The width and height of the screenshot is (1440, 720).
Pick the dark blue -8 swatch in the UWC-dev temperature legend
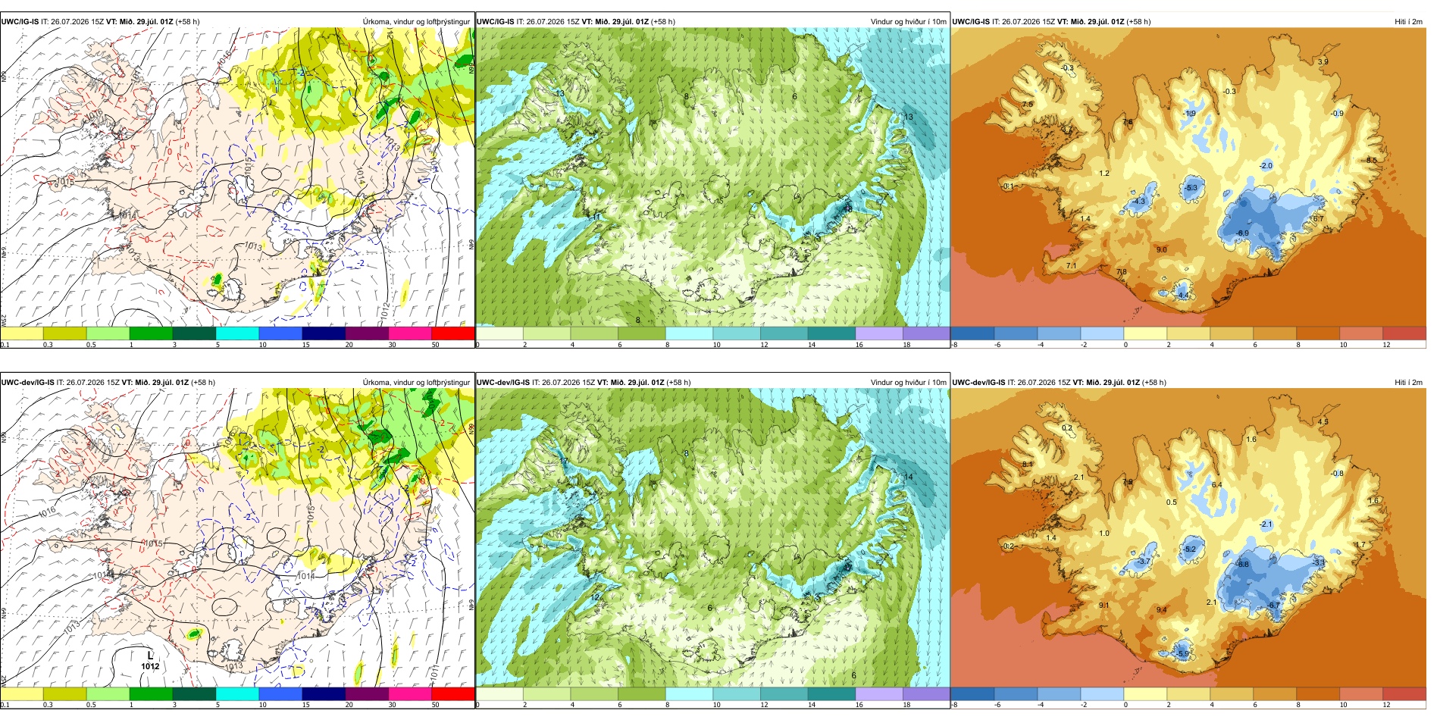(972, 693)
